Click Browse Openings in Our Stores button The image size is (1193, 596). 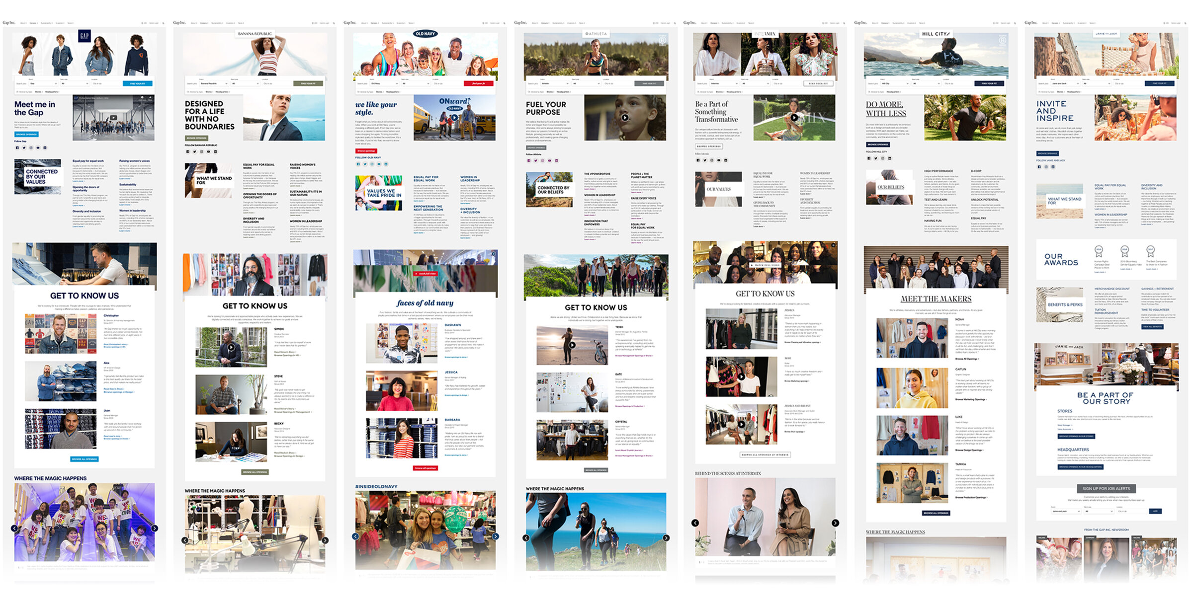1076,436
